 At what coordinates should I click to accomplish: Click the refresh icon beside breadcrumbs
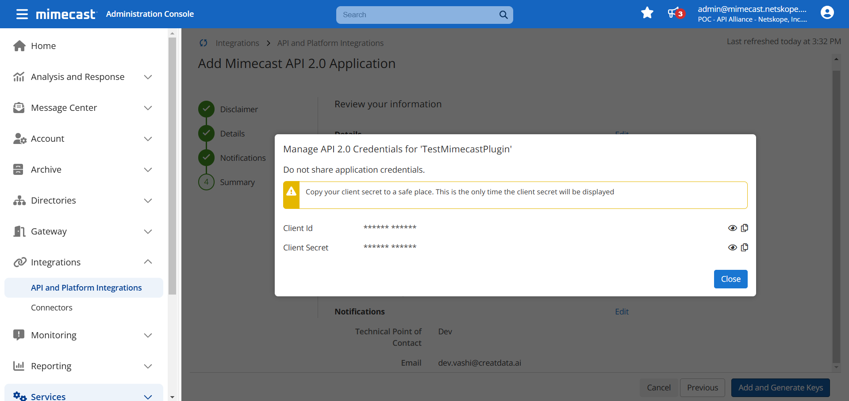(204, 43)
